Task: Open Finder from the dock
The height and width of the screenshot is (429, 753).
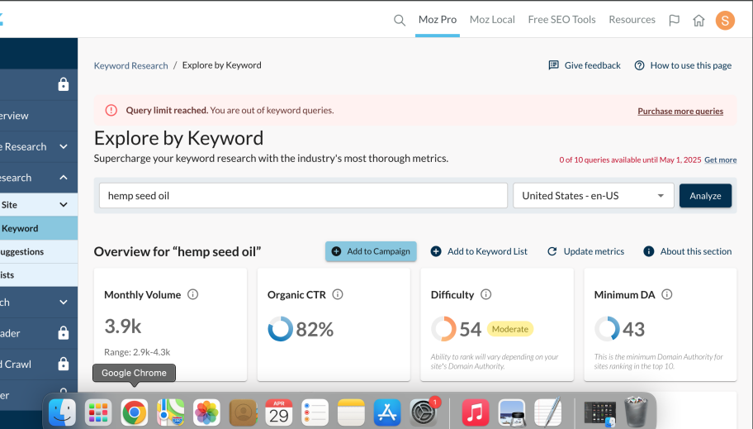Action: click(63, 412)
